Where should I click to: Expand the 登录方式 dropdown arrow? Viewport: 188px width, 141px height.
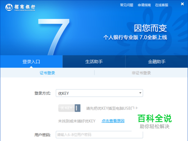pos(140,93)
